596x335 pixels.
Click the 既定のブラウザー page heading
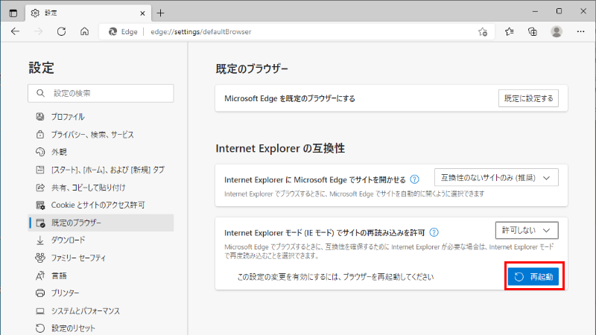tap(252, 68)
